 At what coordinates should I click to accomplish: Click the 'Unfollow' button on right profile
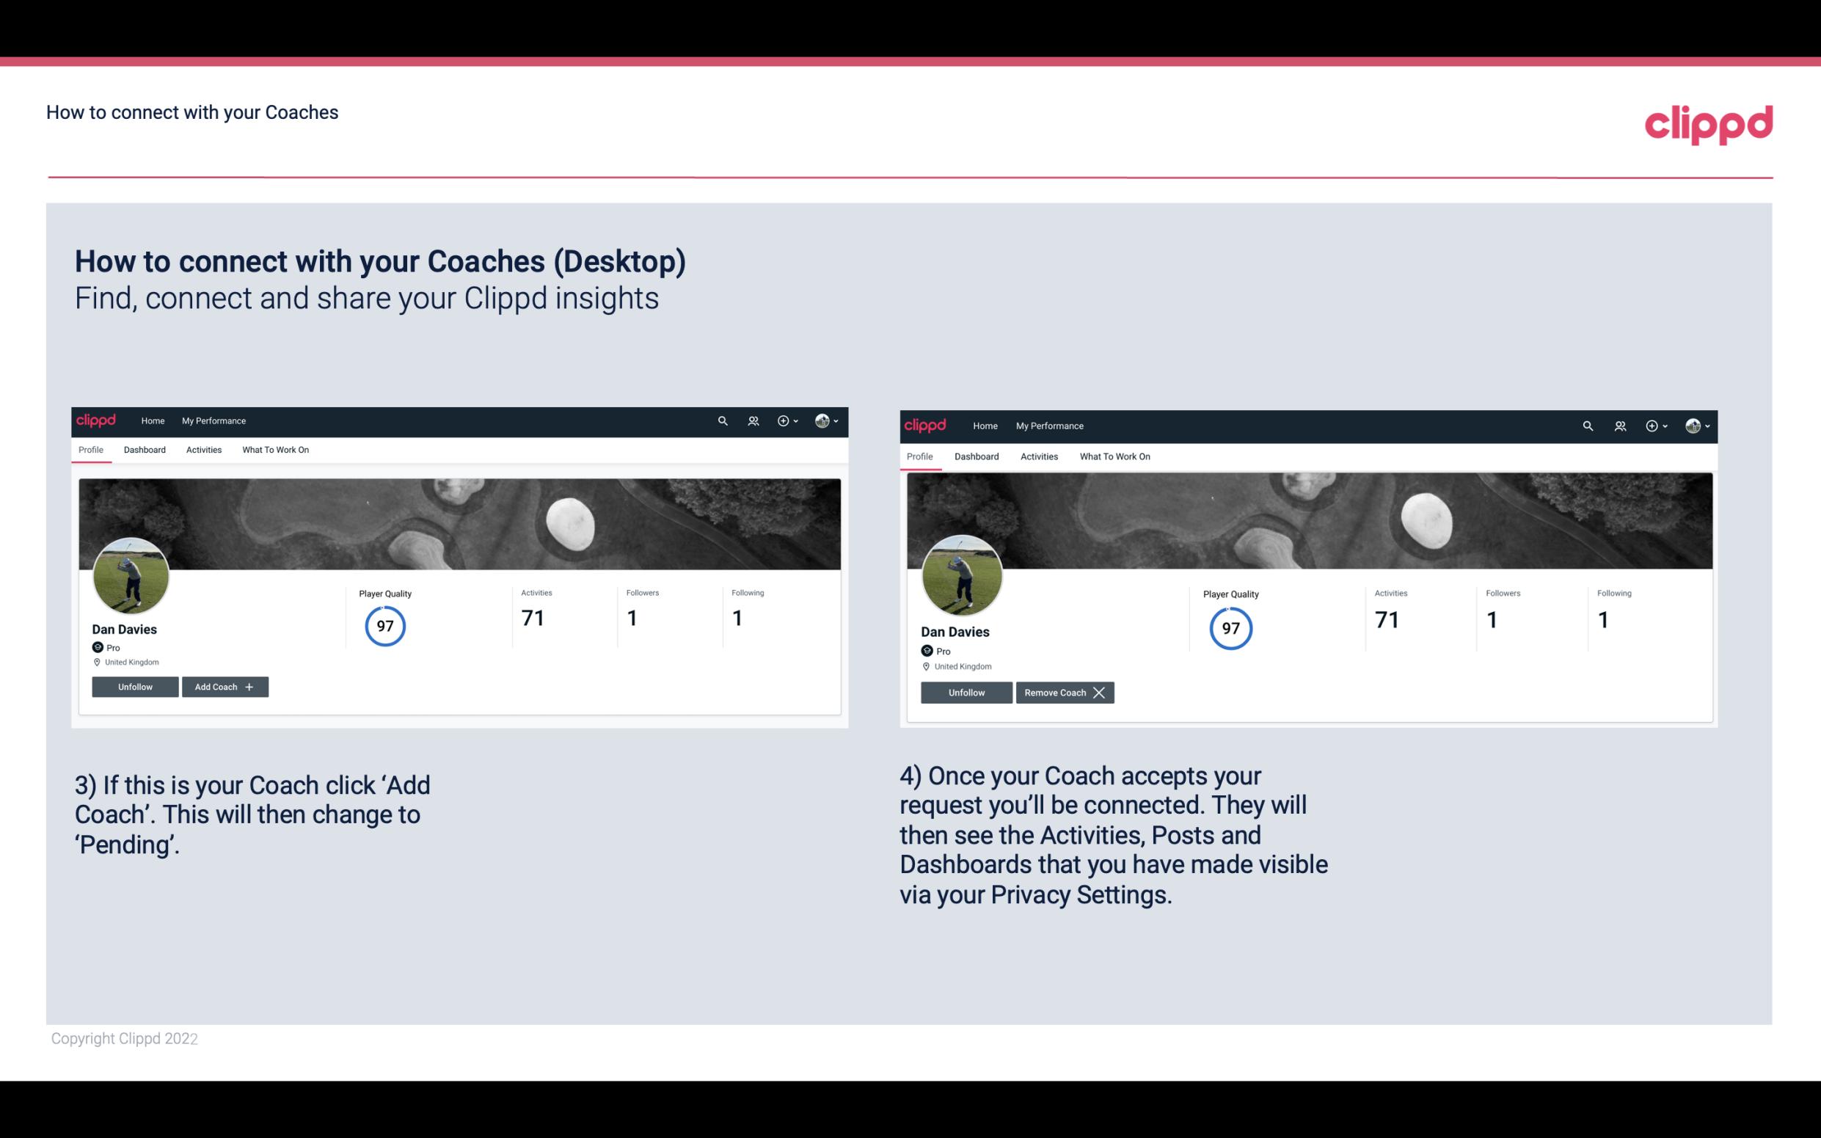pyautogui.click(x=968, y=692)
